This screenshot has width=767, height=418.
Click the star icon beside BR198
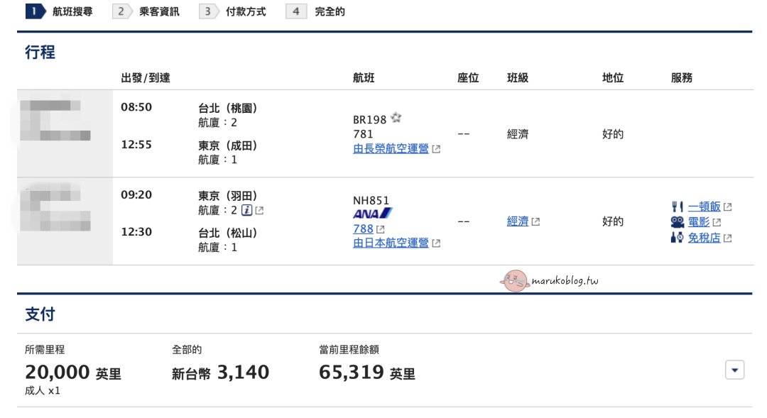pos(396,117)
